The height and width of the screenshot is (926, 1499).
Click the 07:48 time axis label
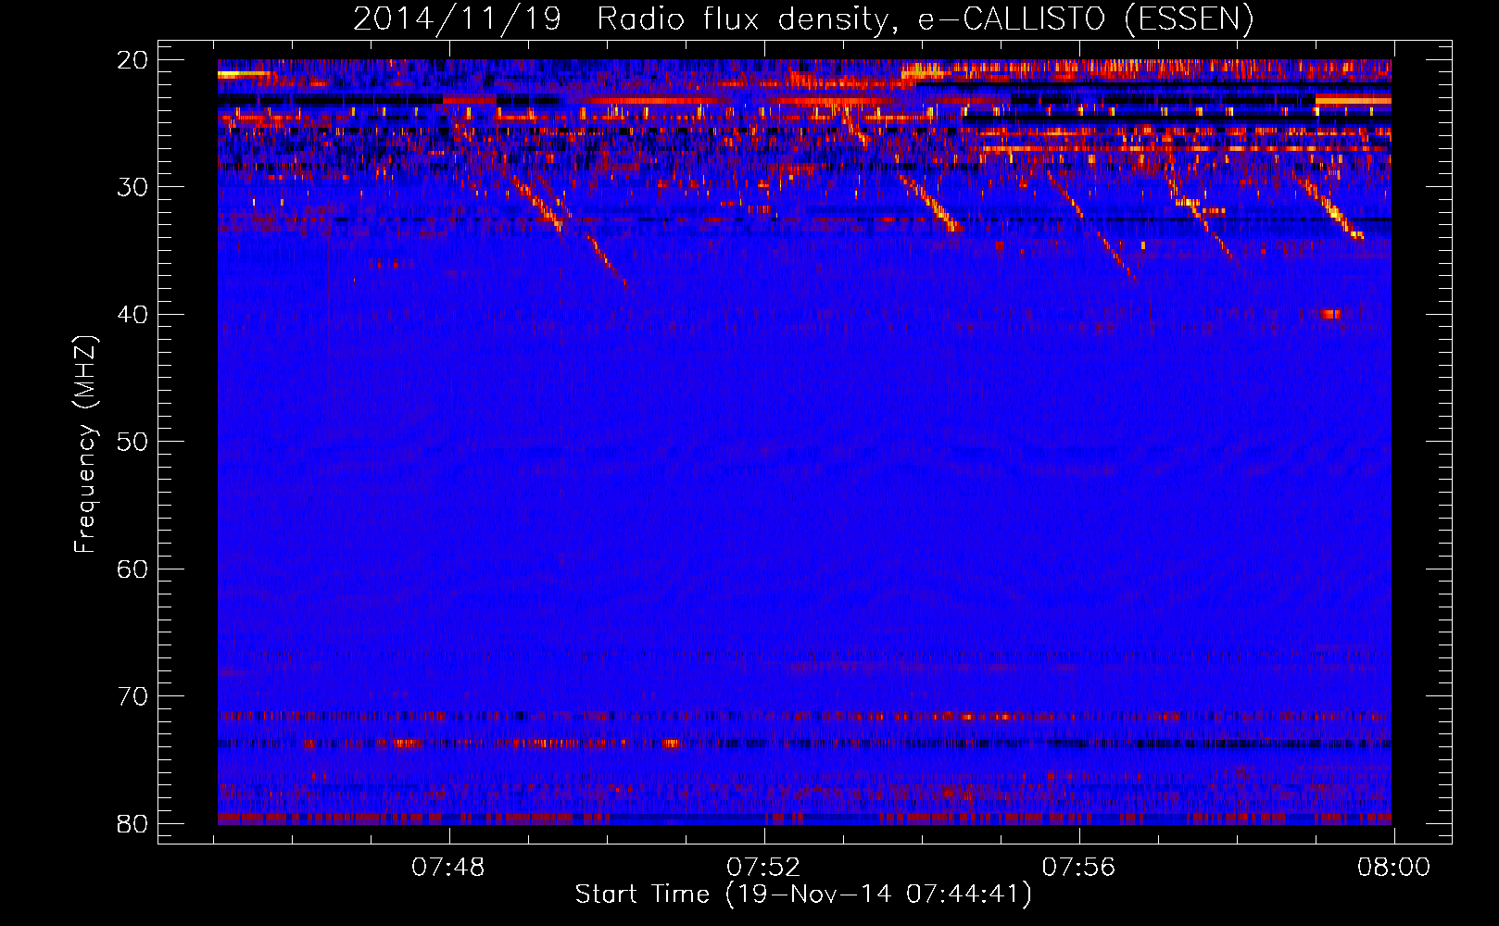pos(448,868)
